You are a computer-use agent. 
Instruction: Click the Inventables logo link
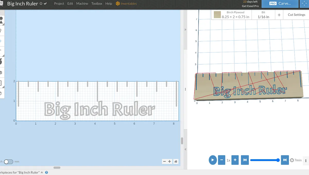click(x=126, y=4)
